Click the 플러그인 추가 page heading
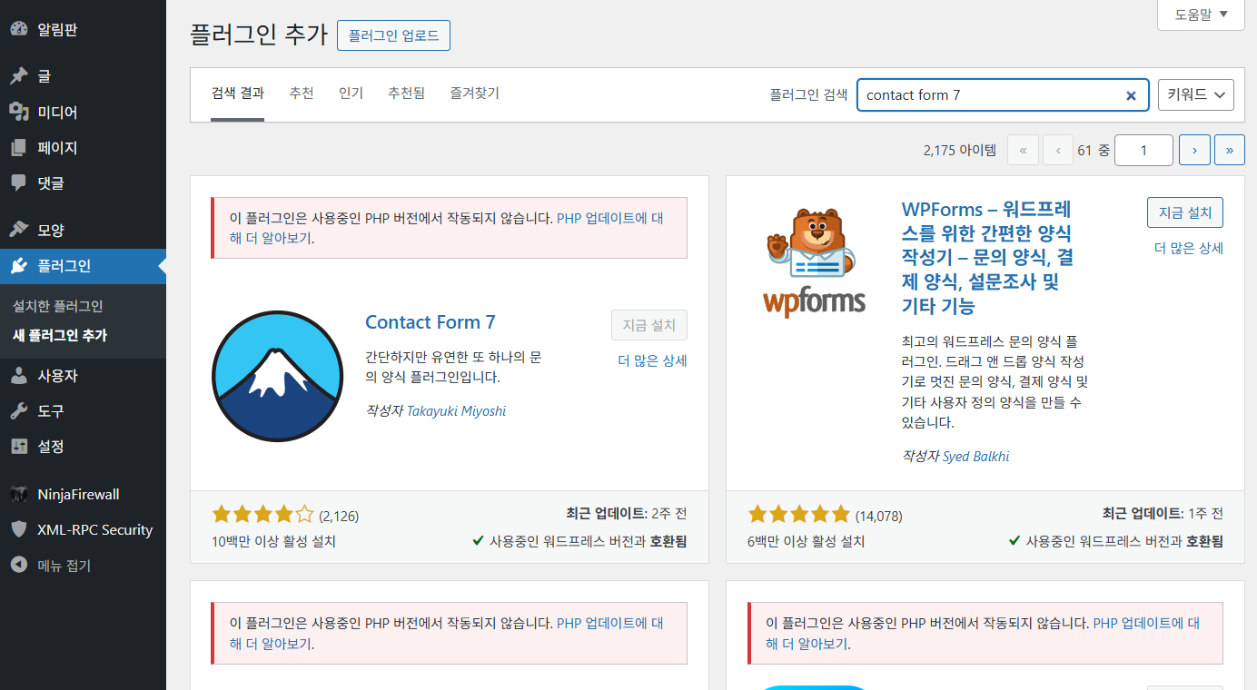 [259, 34]
